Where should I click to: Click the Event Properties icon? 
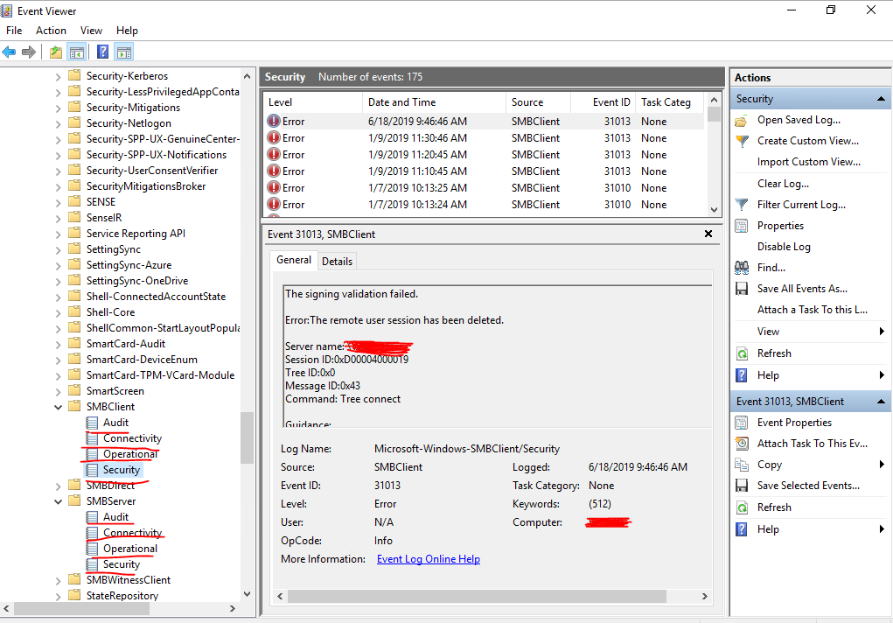742,423
